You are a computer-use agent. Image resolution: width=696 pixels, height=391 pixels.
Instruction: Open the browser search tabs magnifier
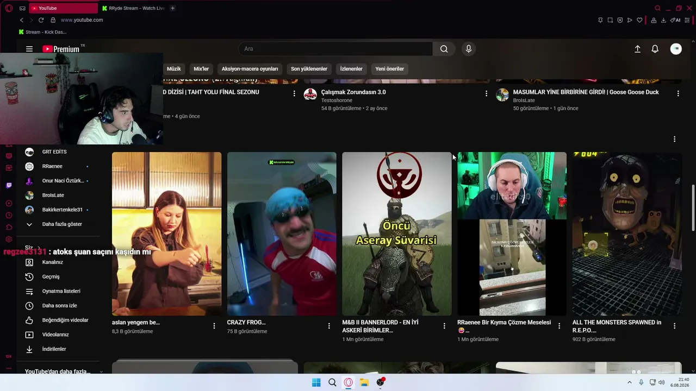tap(657, 8)
